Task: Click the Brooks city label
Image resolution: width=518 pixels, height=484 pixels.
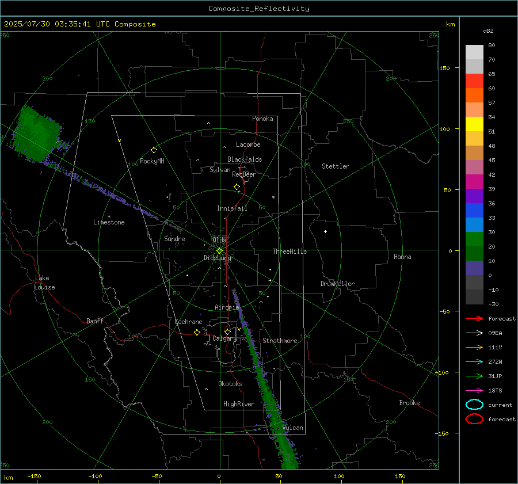Action: coord(409,403)
